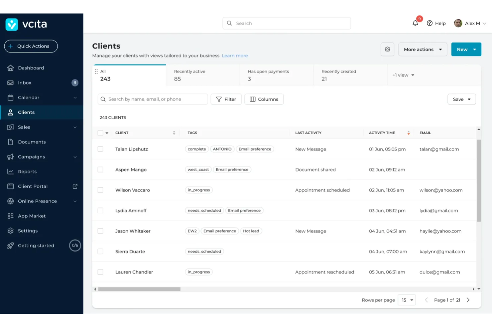The width and height of the screenshot is (492, 328).
Task: Open the table settings gear icon
Action: [x=387, y=49]
